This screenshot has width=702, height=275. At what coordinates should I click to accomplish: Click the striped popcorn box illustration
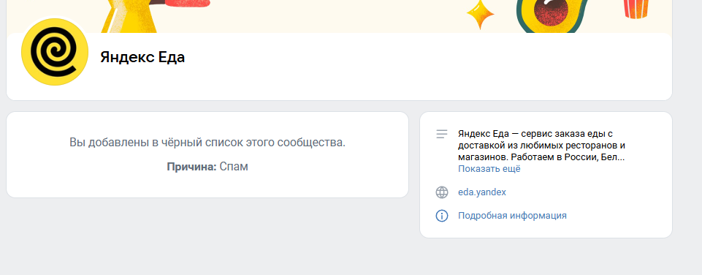(x=636, y=9)
